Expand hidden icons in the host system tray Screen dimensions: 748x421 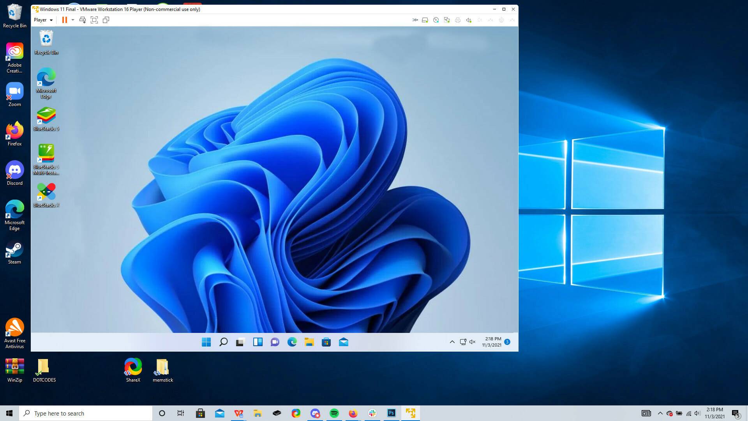click(660, 413)
